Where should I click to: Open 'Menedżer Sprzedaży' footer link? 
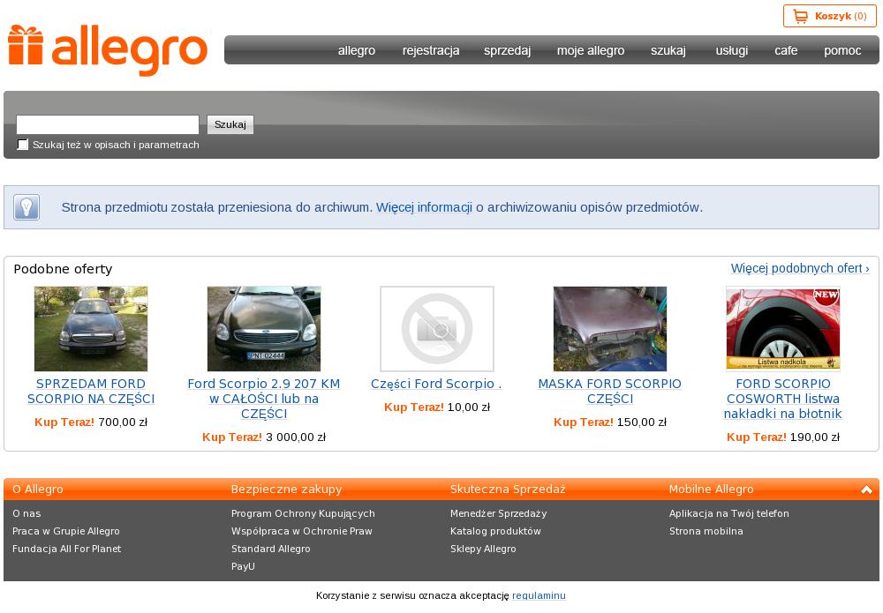point(498,513)
